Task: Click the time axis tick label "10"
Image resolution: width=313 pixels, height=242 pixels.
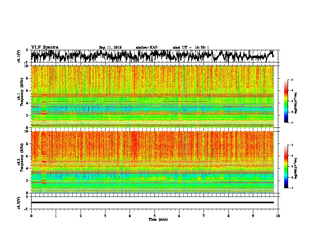Action: pos(278,216)
